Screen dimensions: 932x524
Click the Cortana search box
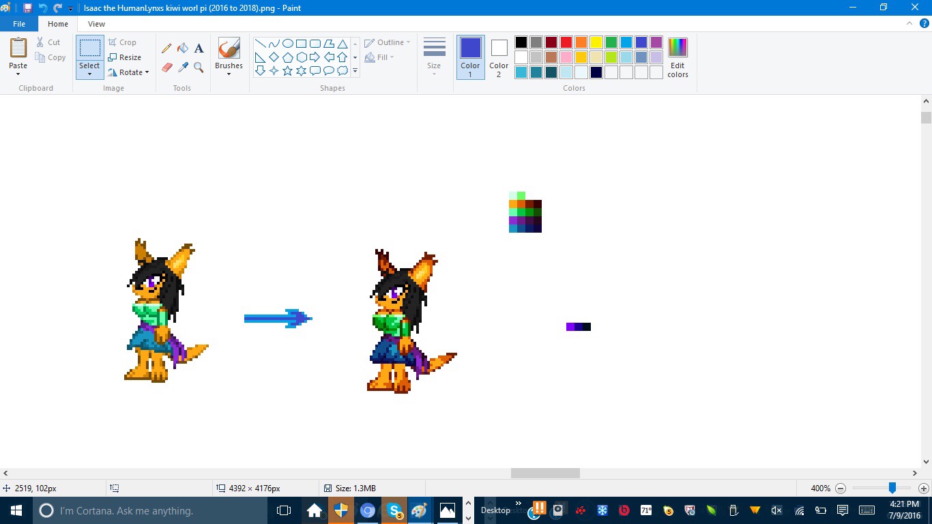pyautogui.click(x=126, y=510)
